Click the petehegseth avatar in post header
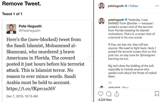Viewport: 161px width, 102px height. click(x=101, y=6)
